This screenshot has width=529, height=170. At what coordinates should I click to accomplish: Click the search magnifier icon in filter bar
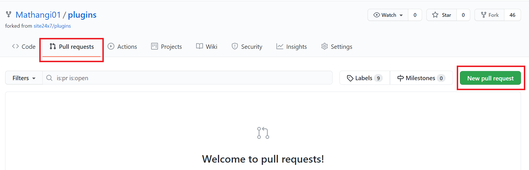click(49, 78)
